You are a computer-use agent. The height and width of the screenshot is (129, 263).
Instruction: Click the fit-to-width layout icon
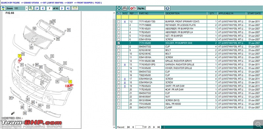[75, 8]
